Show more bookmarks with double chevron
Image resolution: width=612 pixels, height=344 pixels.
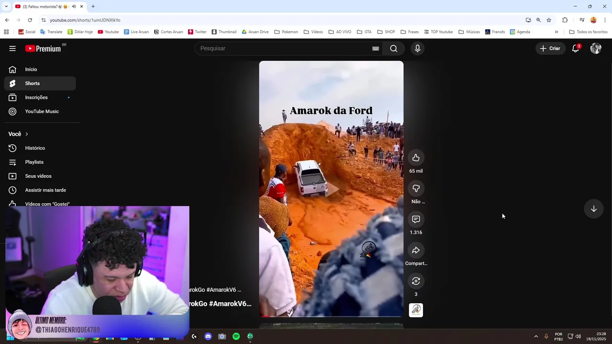coord(556,32)
